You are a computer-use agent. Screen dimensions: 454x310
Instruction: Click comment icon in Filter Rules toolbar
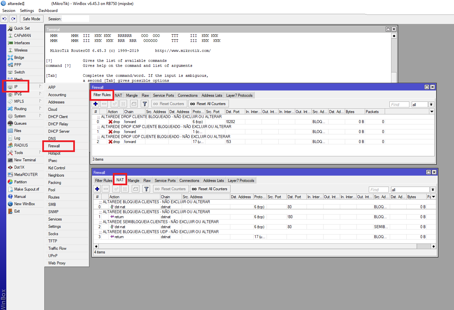[x=134, y=104]
